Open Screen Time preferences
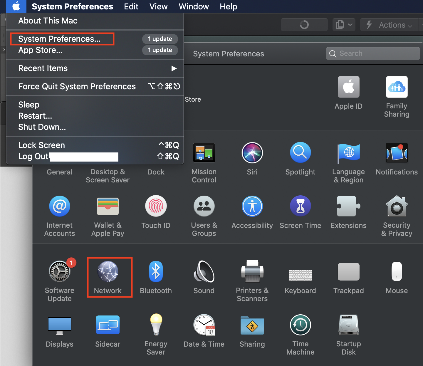The width and height of the screenshot is (423, 366). (300, 212)
